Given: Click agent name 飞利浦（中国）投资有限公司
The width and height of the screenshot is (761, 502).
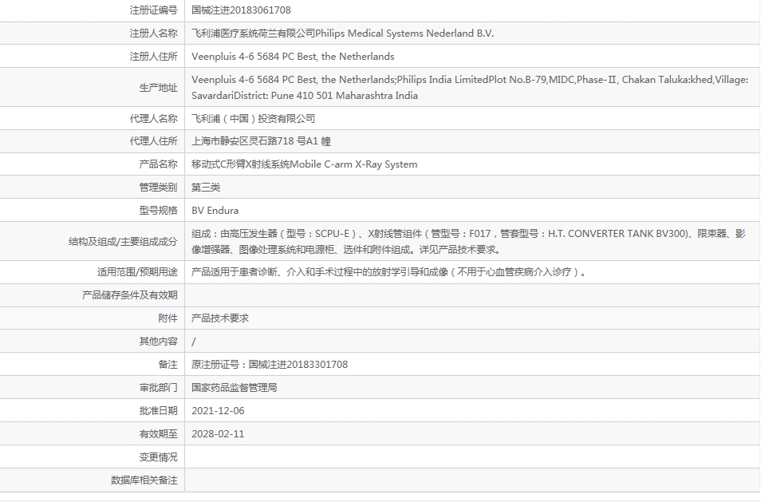Looking at the screenshot, I should pos(254,118).
